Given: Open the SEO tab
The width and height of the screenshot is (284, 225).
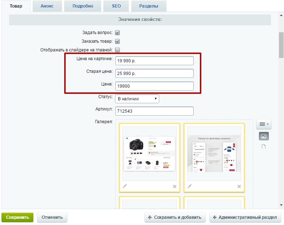Looking at the screenshot, I should coord(116,6).
